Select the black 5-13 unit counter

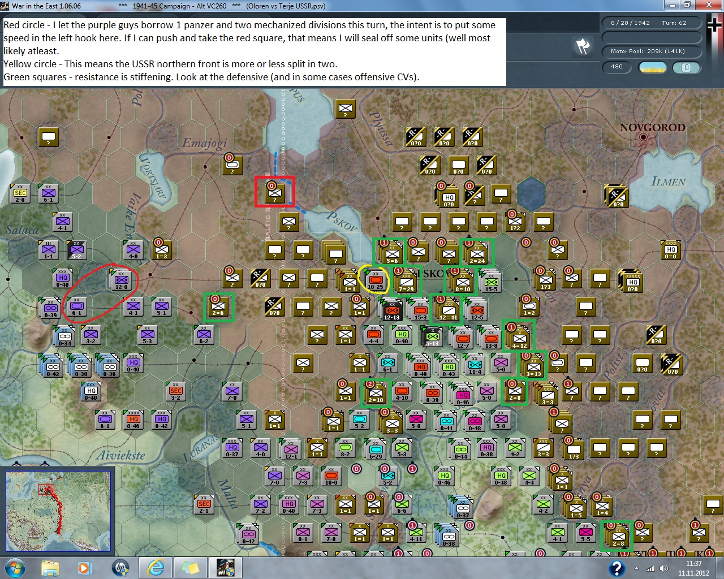(x=433, y=336)
